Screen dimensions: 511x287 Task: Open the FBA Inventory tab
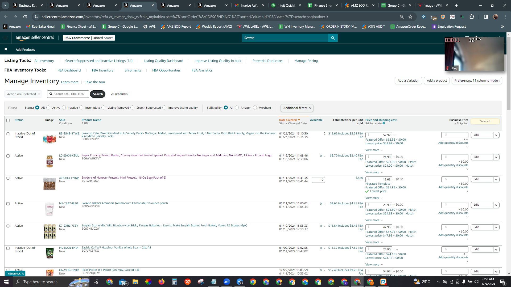point(103,70)
